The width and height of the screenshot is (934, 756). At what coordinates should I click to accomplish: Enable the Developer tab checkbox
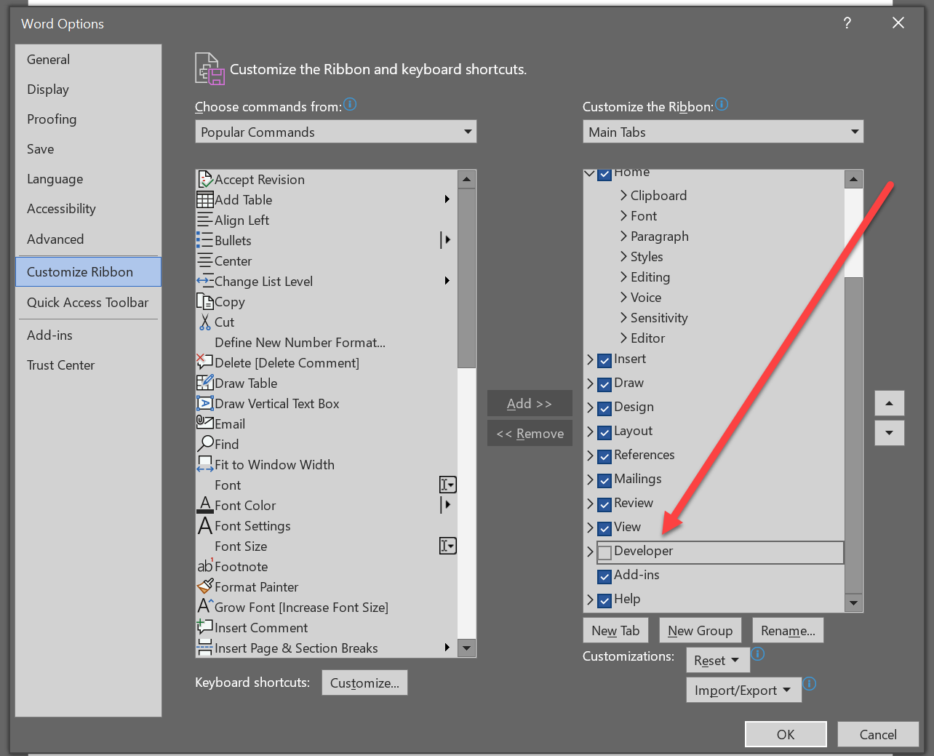click(x=604, y=552)
